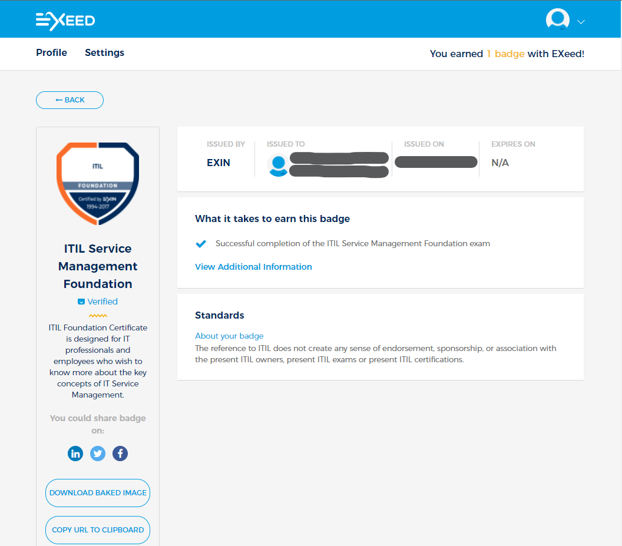Share badge on LinkedIn

pyautogui.click(x=75, y=454)
